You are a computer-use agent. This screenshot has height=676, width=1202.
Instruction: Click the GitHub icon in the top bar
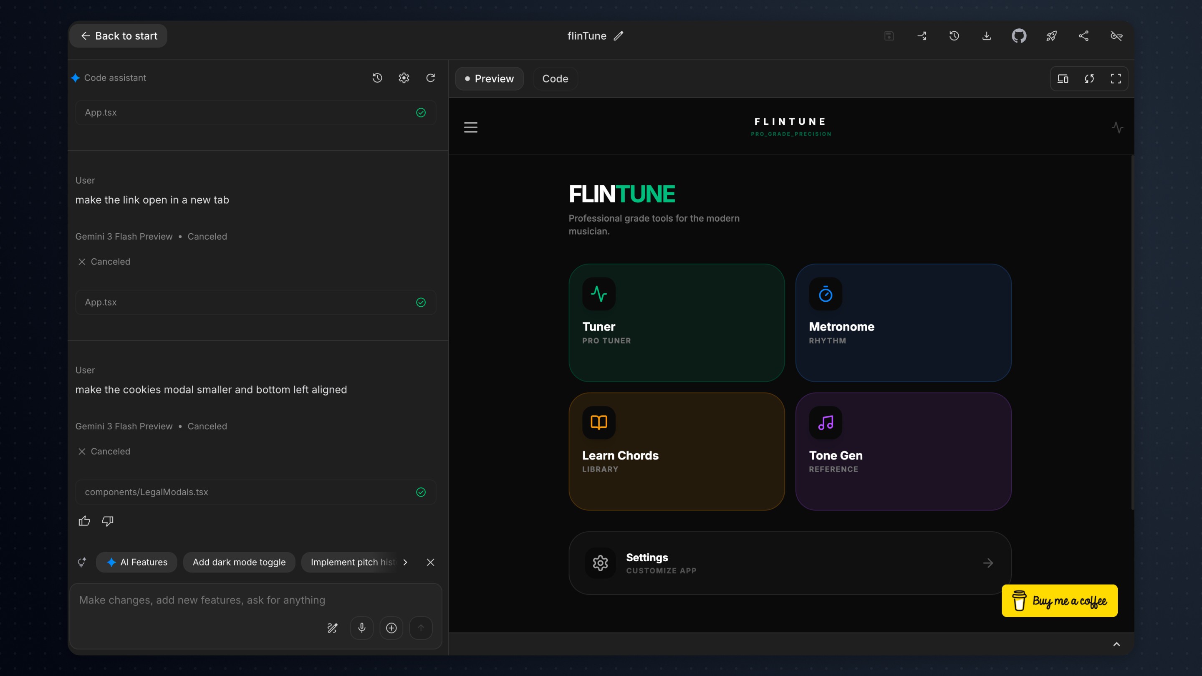pyautogui.click(x=1019, y=36)
